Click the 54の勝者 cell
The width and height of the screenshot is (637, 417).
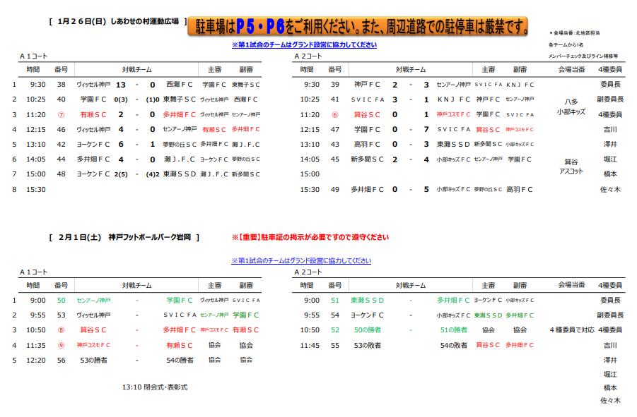(180, 360)
